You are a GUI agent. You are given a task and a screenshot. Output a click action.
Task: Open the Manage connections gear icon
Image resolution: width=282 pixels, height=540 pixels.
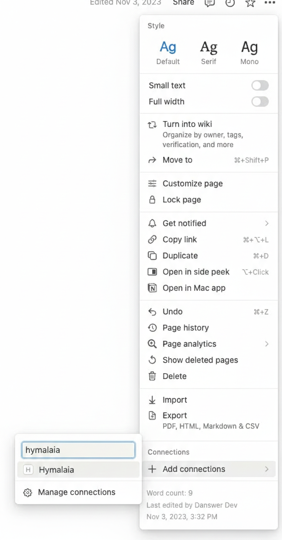point(28,492)
